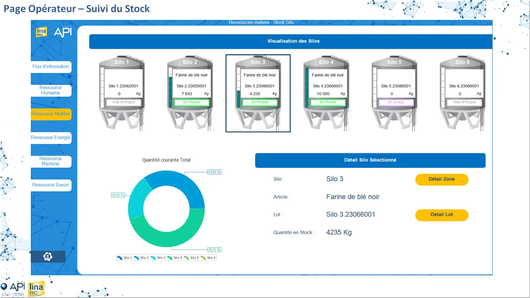
Task: Click Silo 5 'En lavage' status field
Action: click(396, 102)
